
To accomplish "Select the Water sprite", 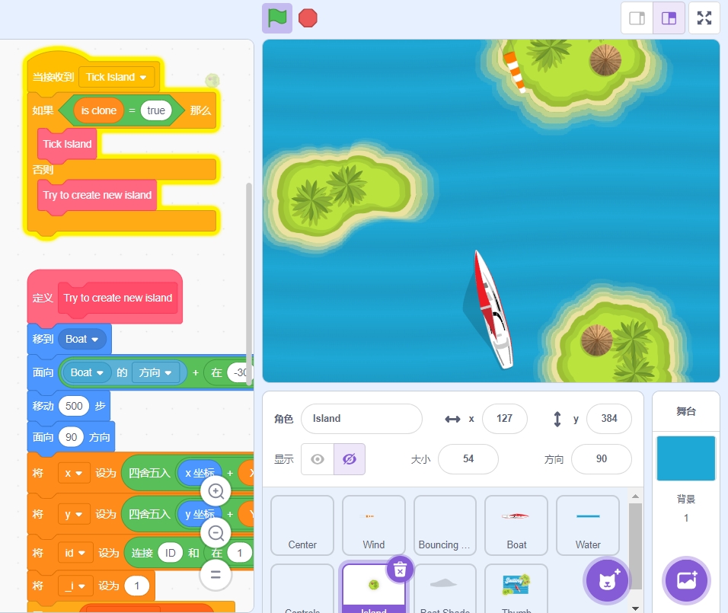I will point(588,525).
